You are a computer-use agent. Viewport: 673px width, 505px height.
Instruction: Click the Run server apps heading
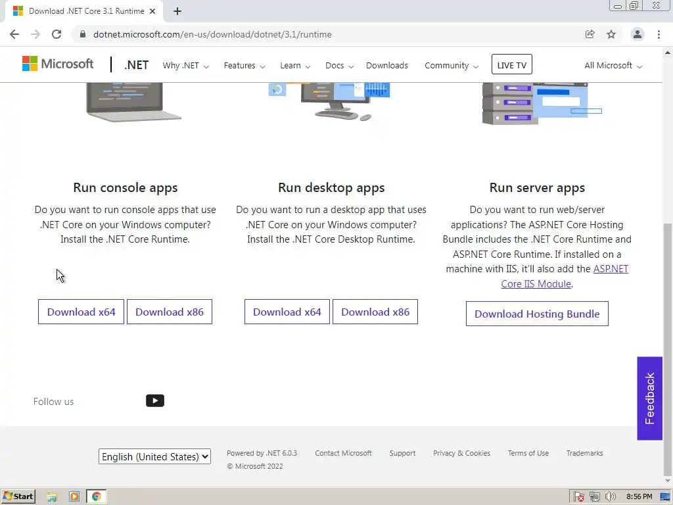click(537, 187)
